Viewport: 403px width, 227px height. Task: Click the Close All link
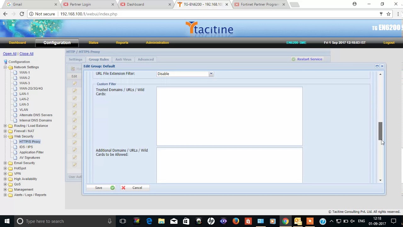point(26,54)
